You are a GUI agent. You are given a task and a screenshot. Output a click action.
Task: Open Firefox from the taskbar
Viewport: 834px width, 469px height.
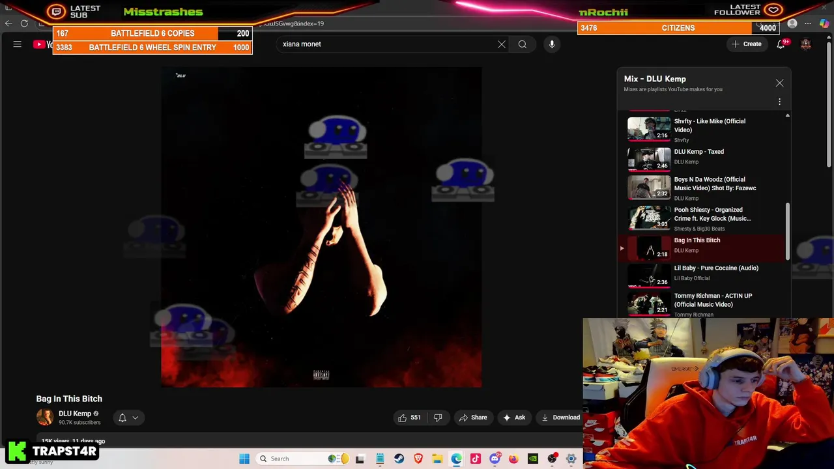click(x=513, y=459)
